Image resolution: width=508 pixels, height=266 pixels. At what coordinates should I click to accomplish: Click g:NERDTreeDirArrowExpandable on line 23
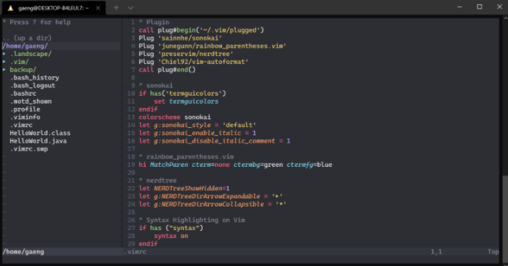tap(207, 196)
